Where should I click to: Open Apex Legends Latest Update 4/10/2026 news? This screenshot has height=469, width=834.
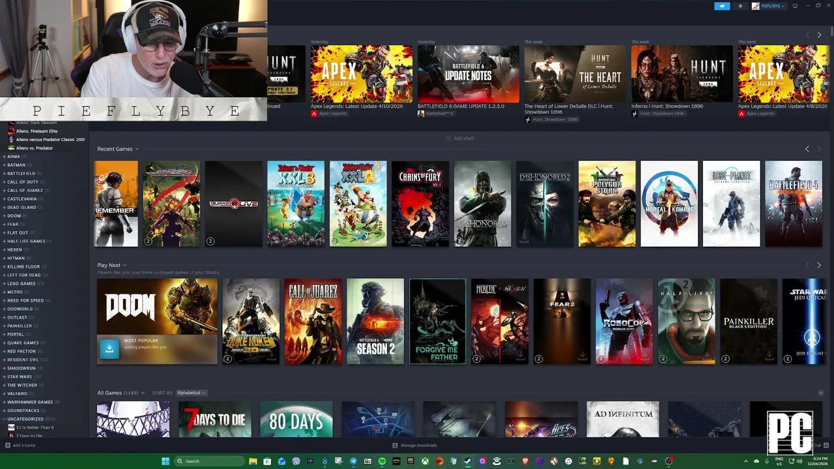click(x=362, y=74)
